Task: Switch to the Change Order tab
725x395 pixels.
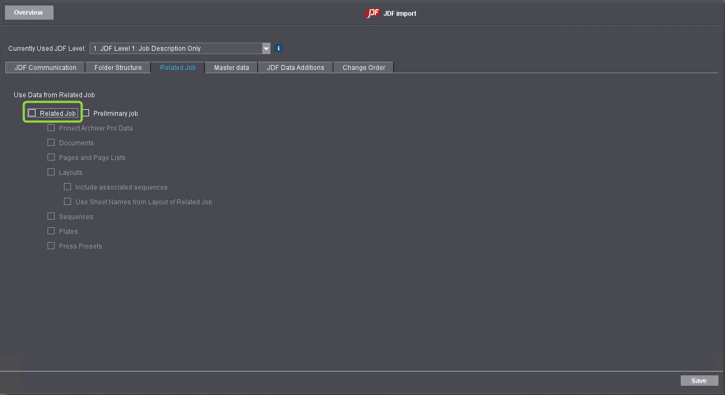Action: pyautogui.click(x=363, y=67)
